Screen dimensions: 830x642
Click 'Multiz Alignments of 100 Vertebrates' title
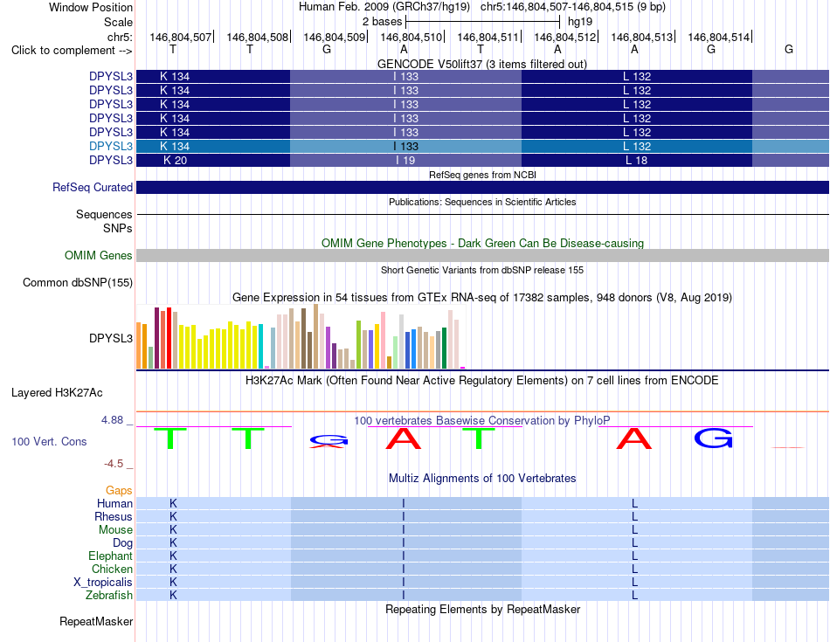point(482,479)
